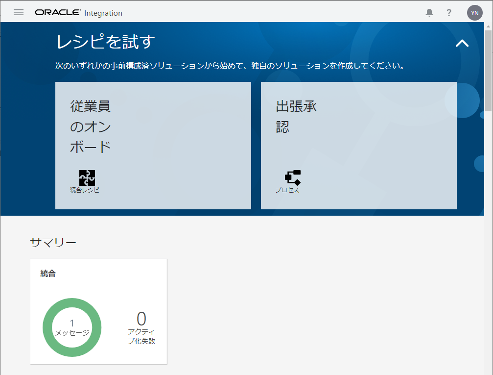Open the 出張承認 recipe card
Screen dimensions: 493x375
[358, 145]
